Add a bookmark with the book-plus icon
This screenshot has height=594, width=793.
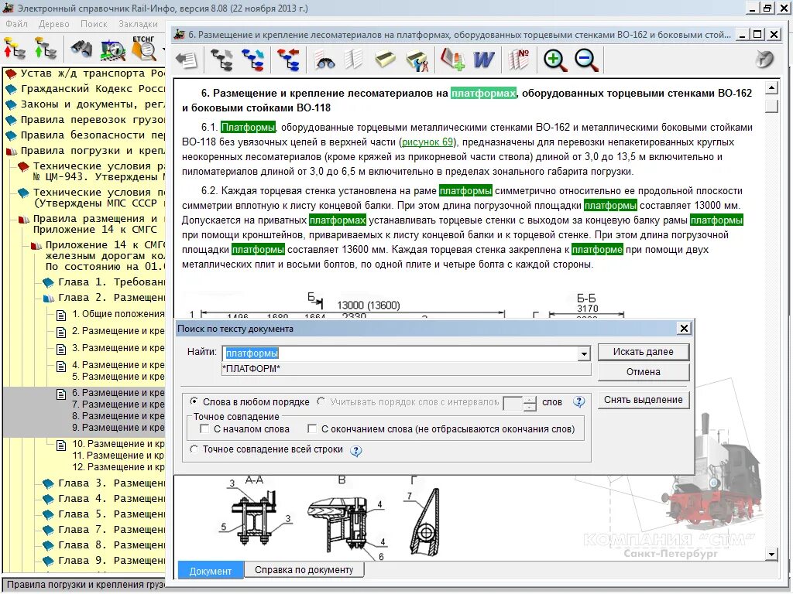point(451,60)
